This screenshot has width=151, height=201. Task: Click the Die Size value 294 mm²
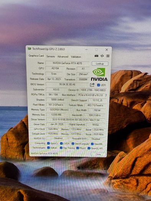83,74
